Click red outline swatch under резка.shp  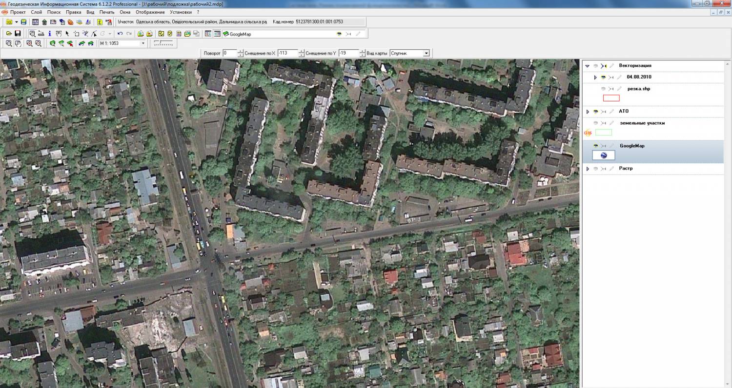pyautogui.click(x=611, y=98)
